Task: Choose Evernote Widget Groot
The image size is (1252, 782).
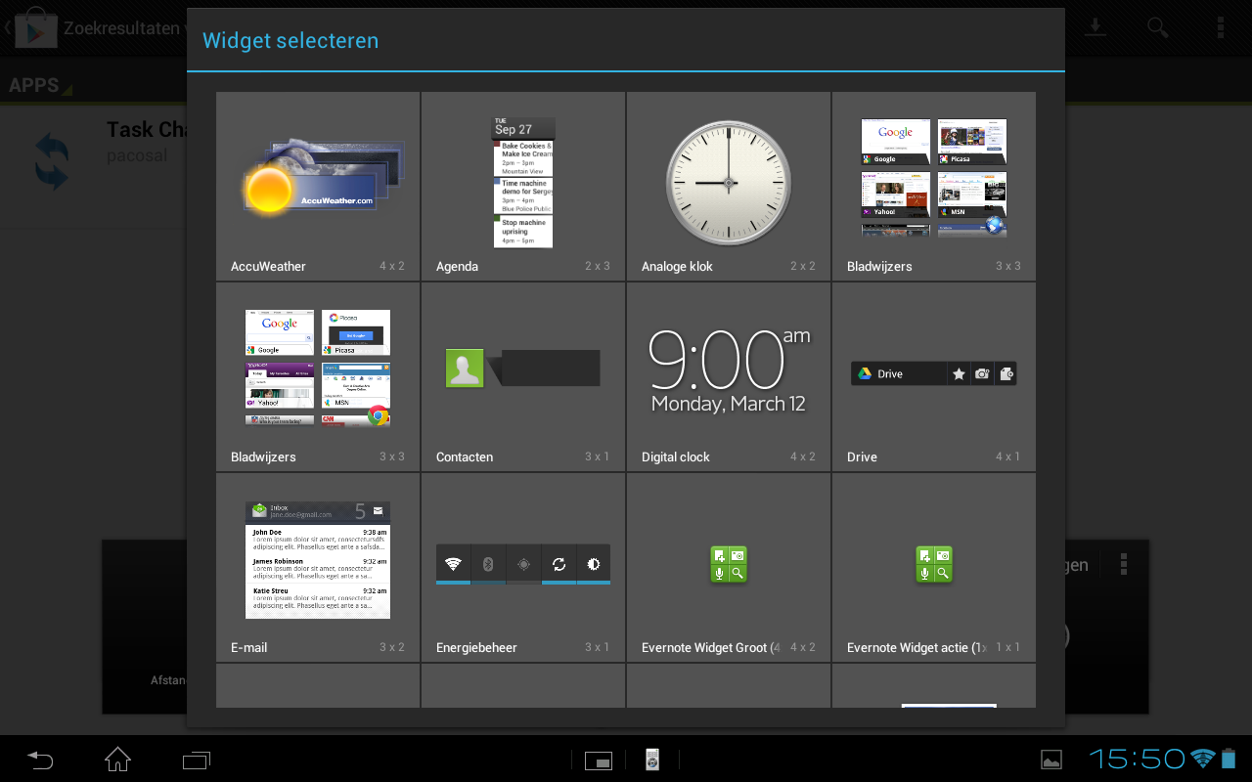Action: pyautogui.click(x=729, y=568)
